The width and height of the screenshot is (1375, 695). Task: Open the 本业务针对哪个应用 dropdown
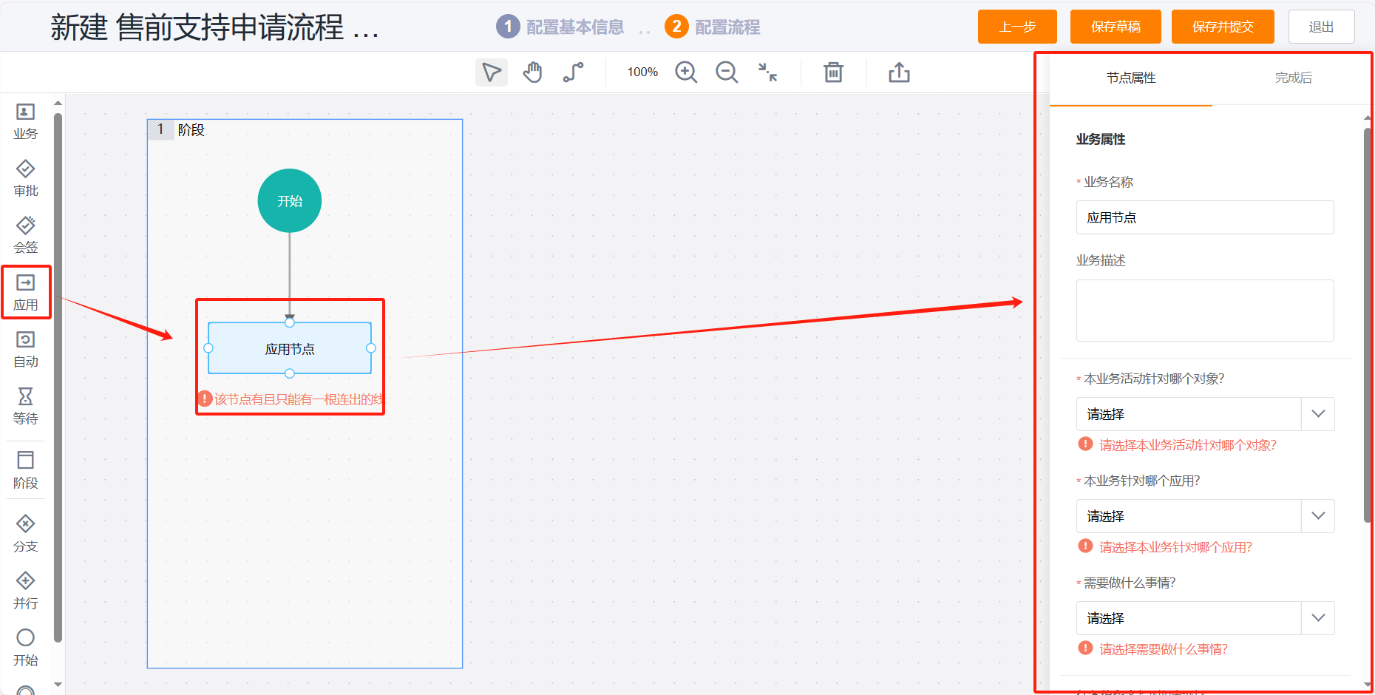pos(1205,516)
